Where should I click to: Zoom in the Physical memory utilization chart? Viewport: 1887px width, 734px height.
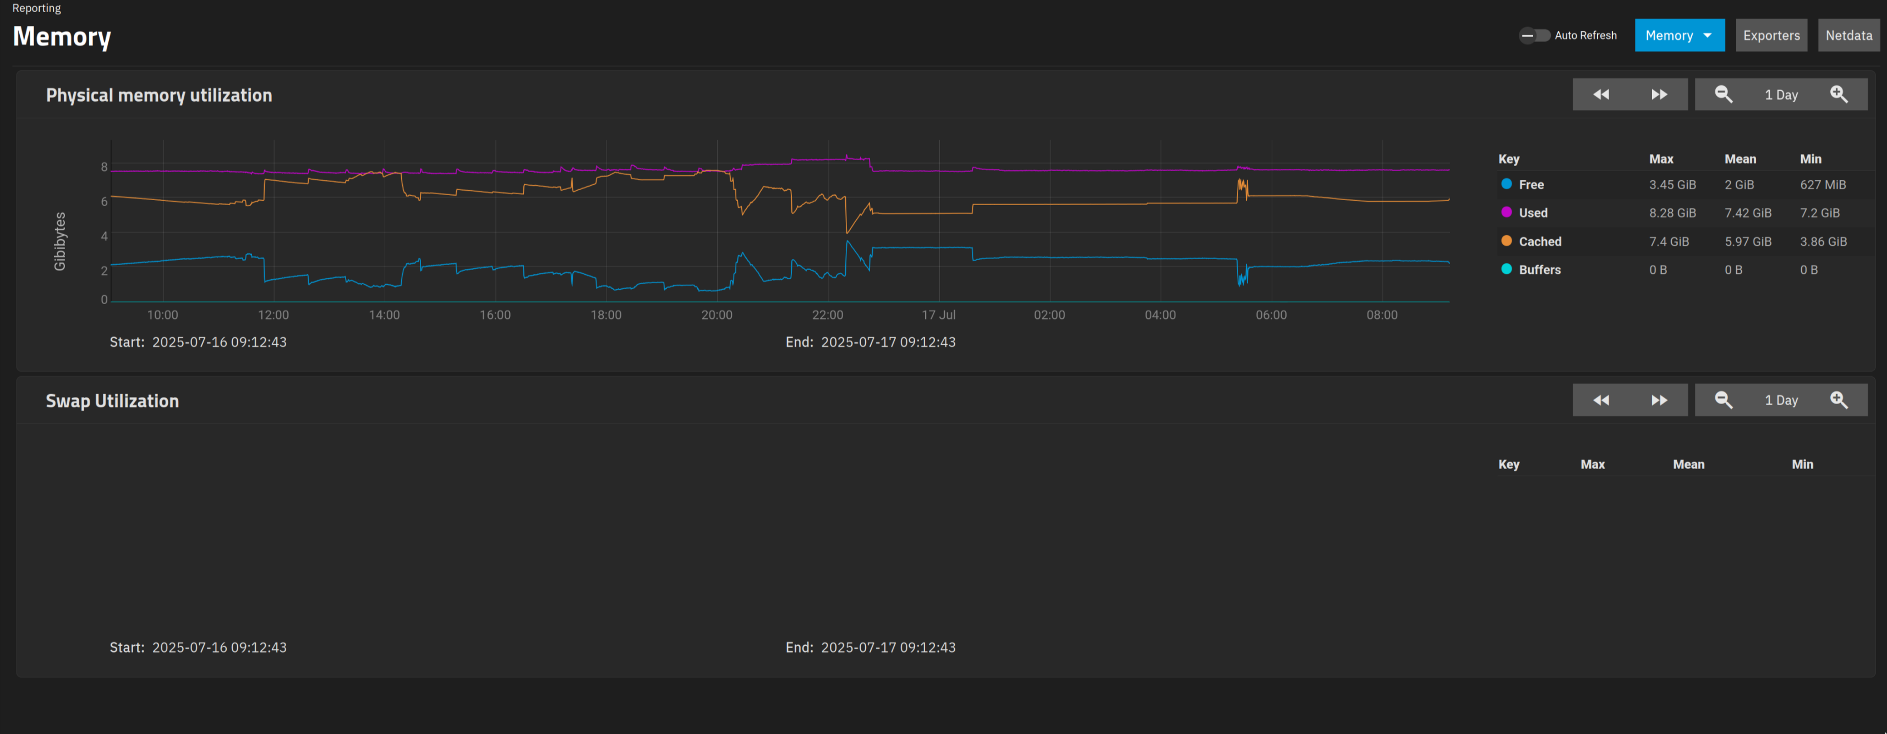[x=1838, y=95]
